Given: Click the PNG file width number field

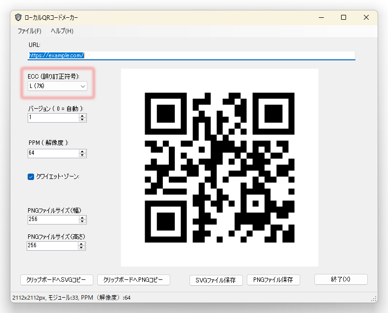Looking at the screenshot, I should (53, 219).
